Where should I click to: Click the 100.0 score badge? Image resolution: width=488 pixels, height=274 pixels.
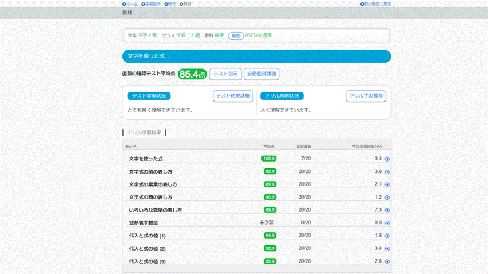(x=269, y=159)
